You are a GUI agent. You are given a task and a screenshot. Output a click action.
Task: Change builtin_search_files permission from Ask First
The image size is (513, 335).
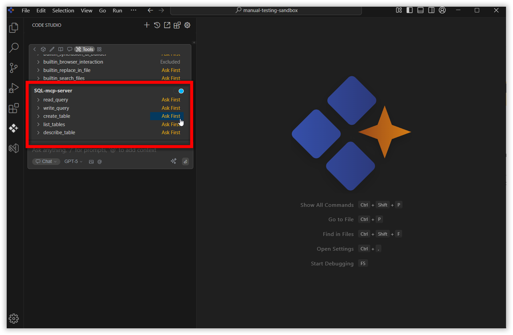coord(171,78)
